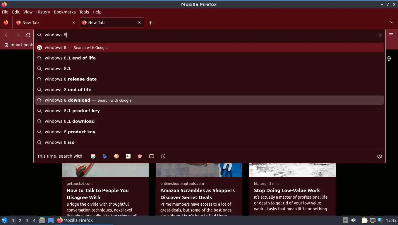Search this time with Bing icon

(105, 156)
